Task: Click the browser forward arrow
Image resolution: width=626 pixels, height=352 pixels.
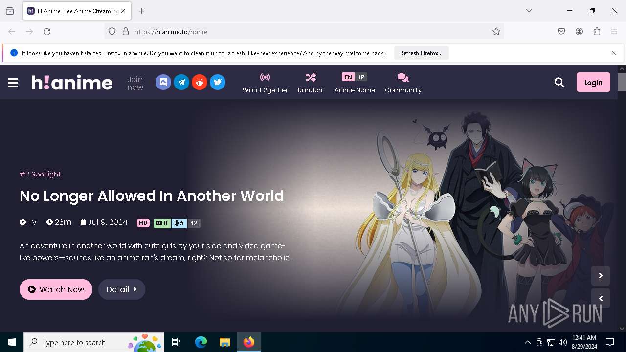Action: click(29, 32)
